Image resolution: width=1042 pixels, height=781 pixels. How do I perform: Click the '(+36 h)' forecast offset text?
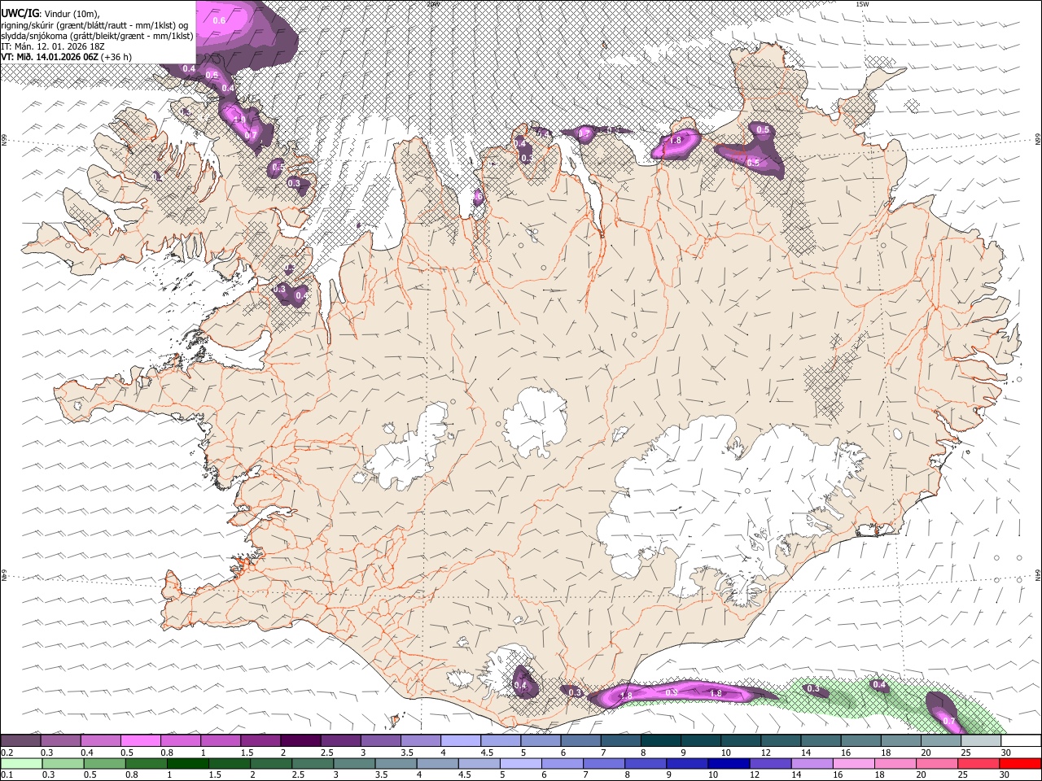point(116,57)
